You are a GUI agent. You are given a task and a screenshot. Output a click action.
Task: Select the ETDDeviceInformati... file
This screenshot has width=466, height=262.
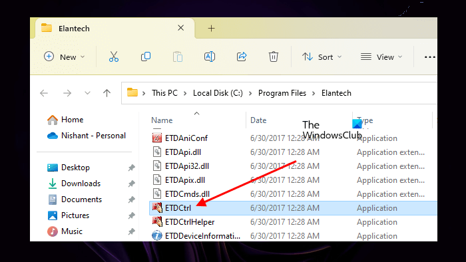(x=202, y=236)
